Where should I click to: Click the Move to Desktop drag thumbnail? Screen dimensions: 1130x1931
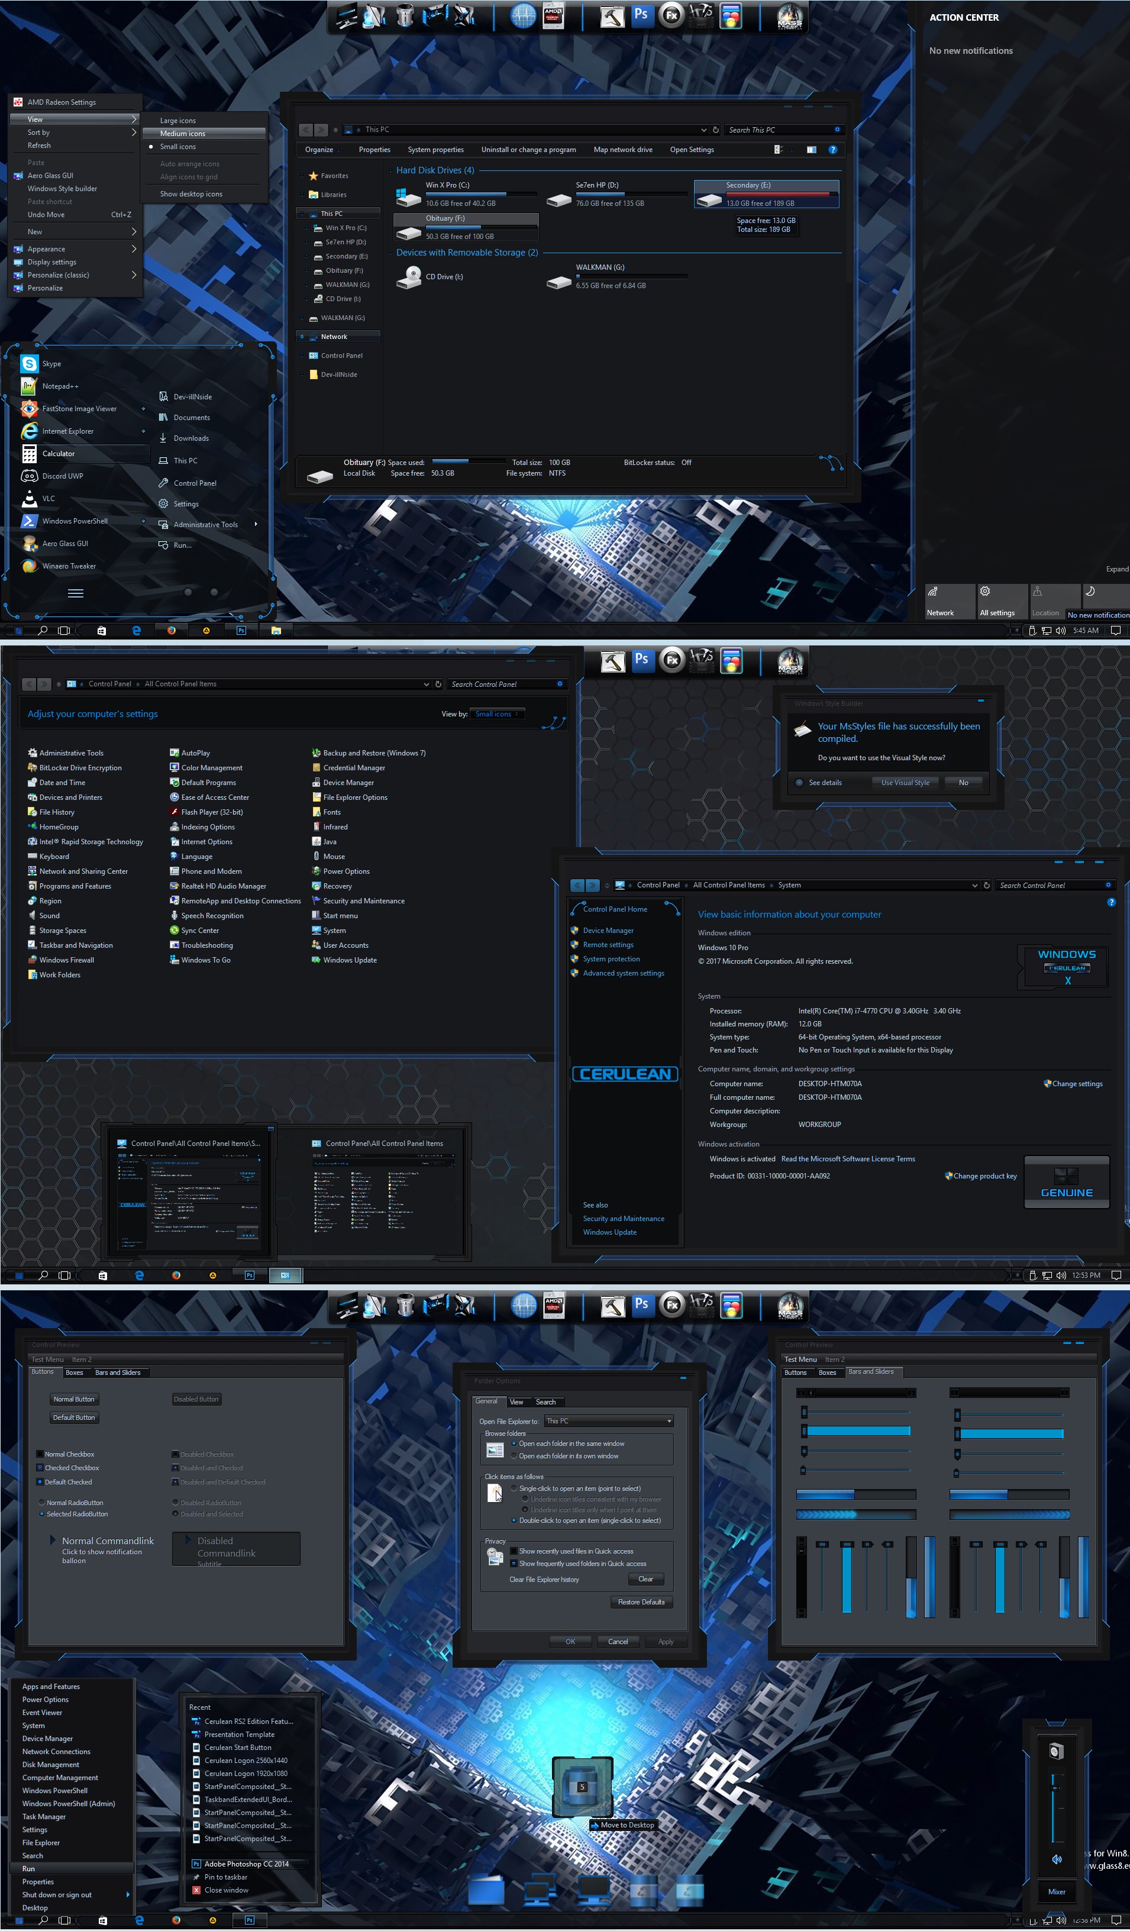[582, 1786]
